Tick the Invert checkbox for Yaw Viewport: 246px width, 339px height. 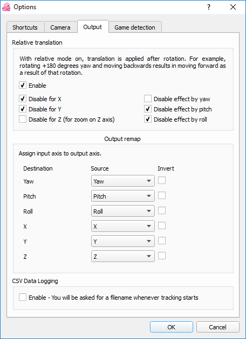[x=162, y=180]
